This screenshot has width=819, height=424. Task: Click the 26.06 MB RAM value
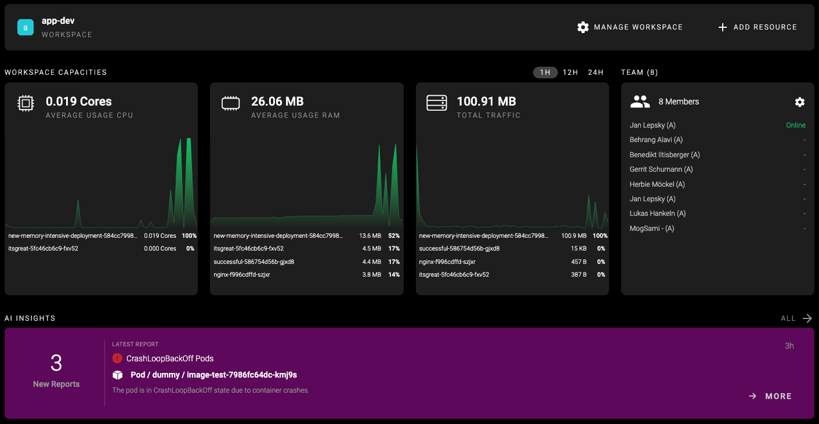click(277, 102)
